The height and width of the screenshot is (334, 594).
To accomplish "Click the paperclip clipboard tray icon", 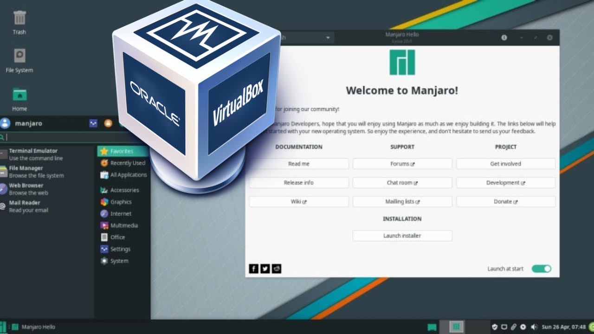I will (x=514, y=327).
